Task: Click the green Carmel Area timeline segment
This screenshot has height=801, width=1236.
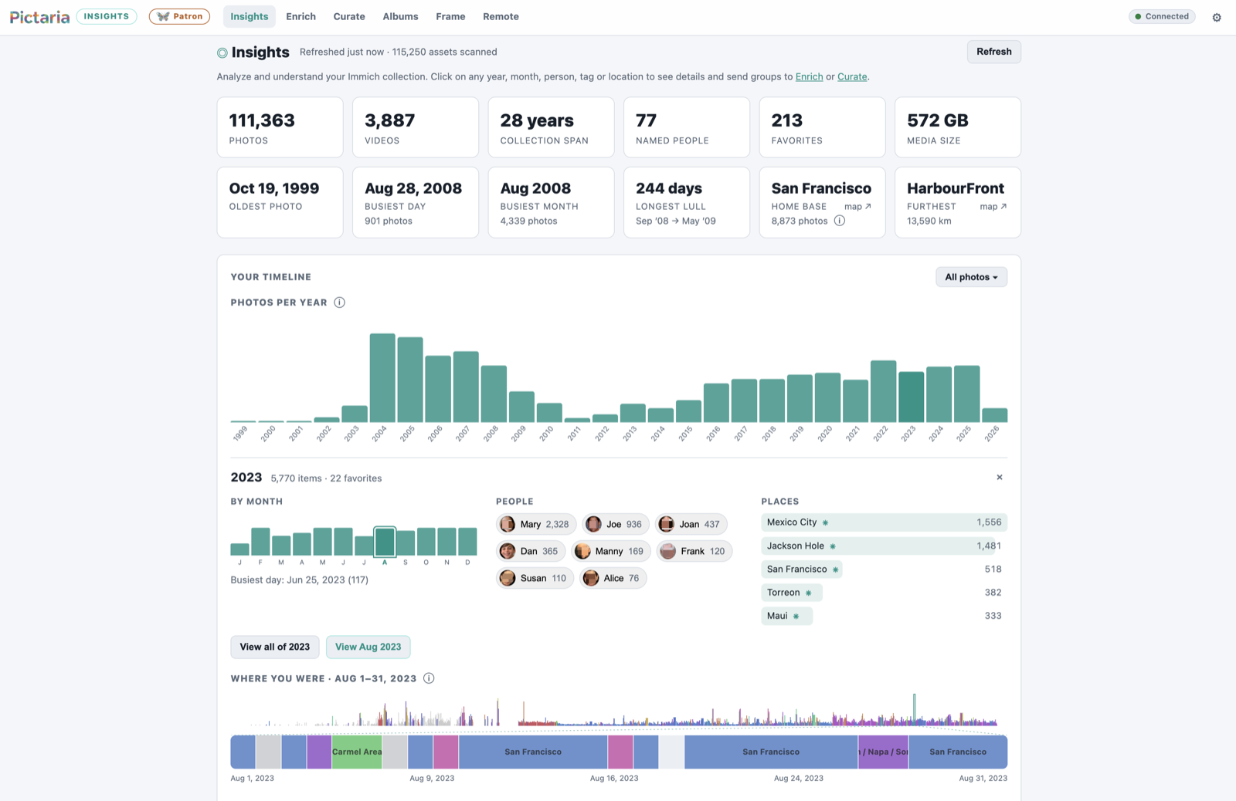Action: pos(357,752)
